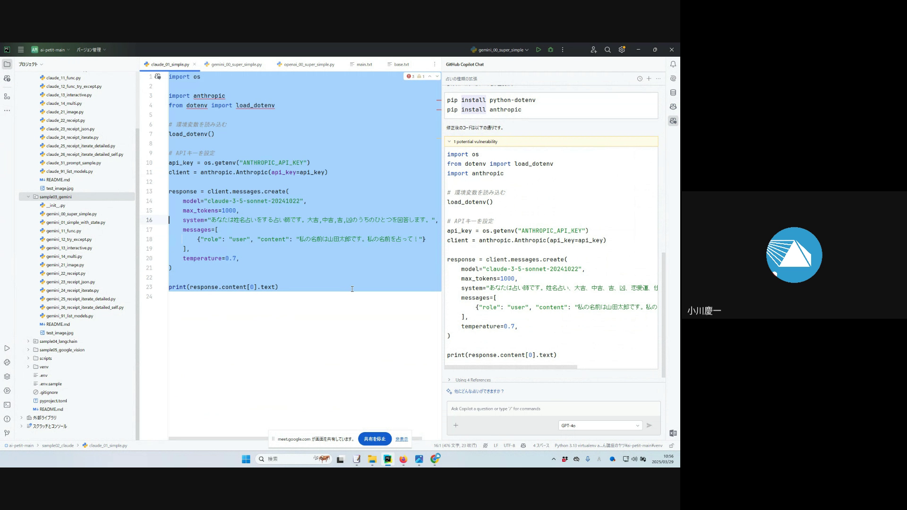Click the Run button in toolbar
The width and height of the screenshot is (907, 510).
pyautogui.click(x=538, y=50)
